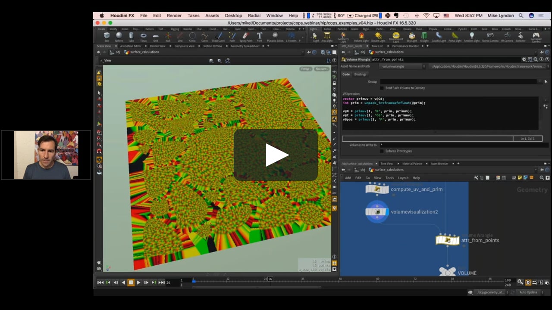Select the Font shelf tool
Viewport: 552px width, 310px height.
(260, 37)
